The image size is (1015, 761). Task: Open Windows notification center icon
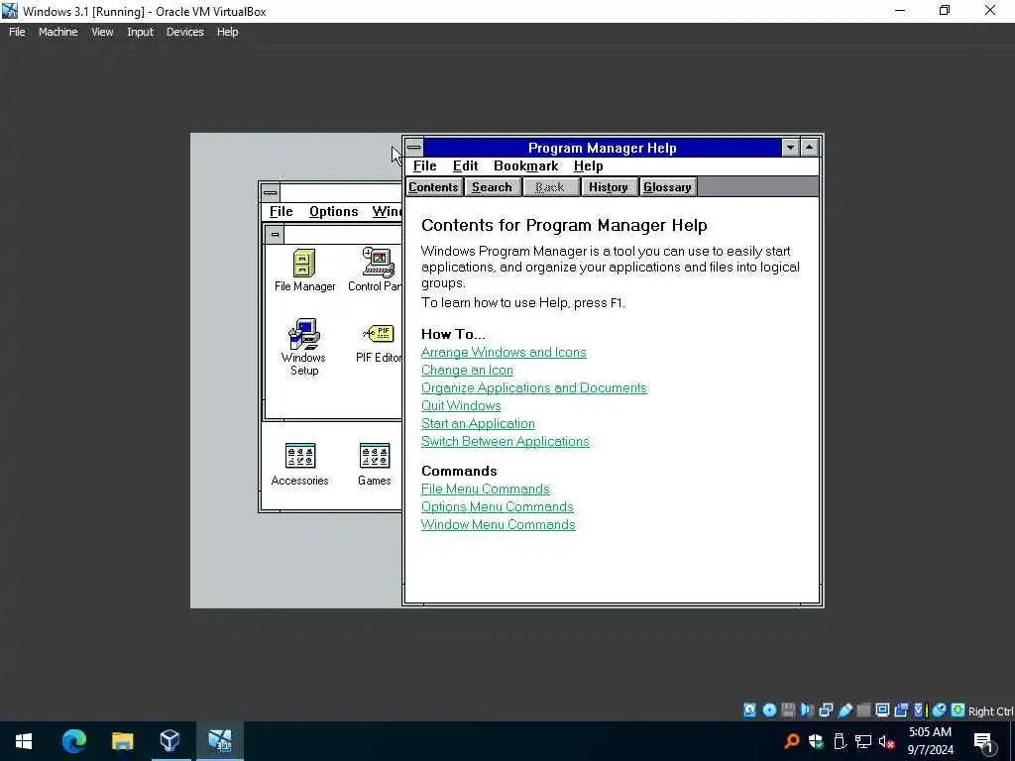coord(985,742)
